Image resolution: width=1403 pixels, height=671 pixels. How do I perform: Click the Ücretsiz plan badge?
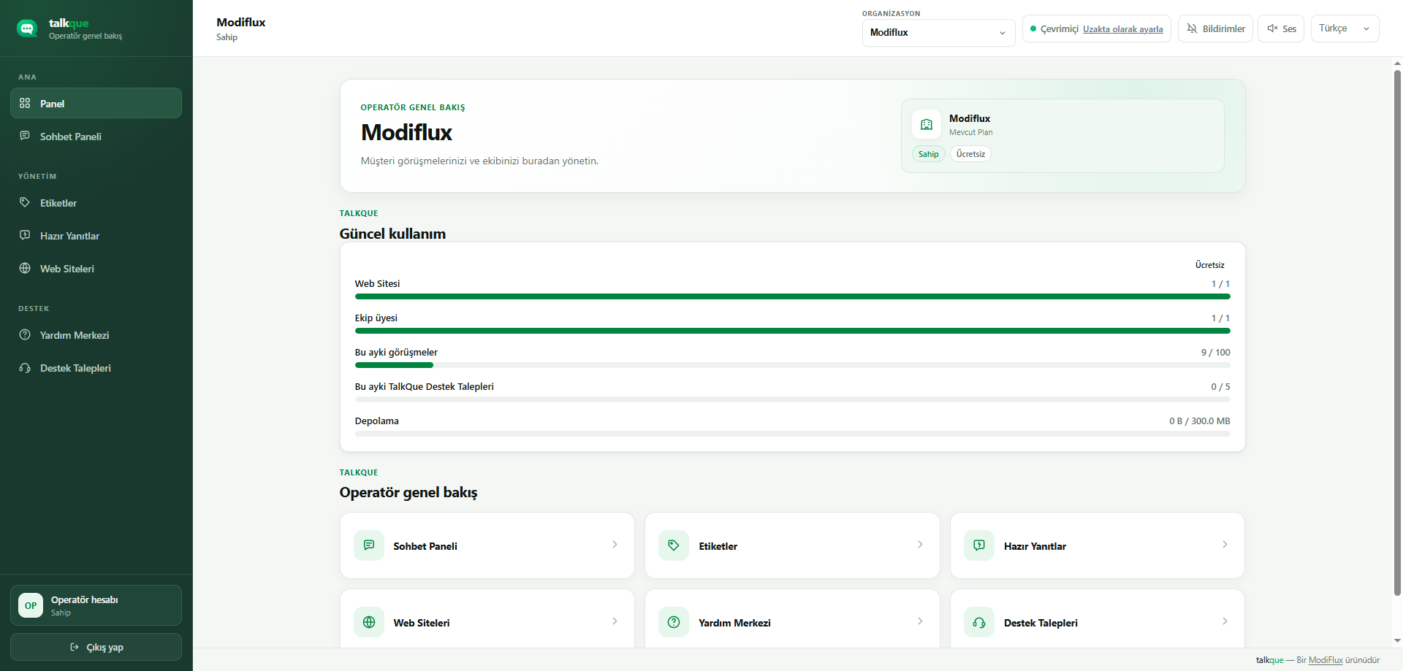click(x=970, y=154)
